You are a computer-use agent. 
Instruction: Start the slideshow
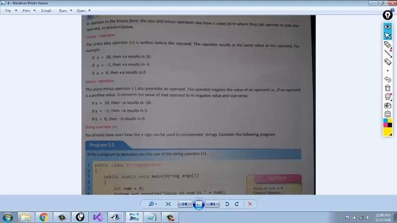198,204
